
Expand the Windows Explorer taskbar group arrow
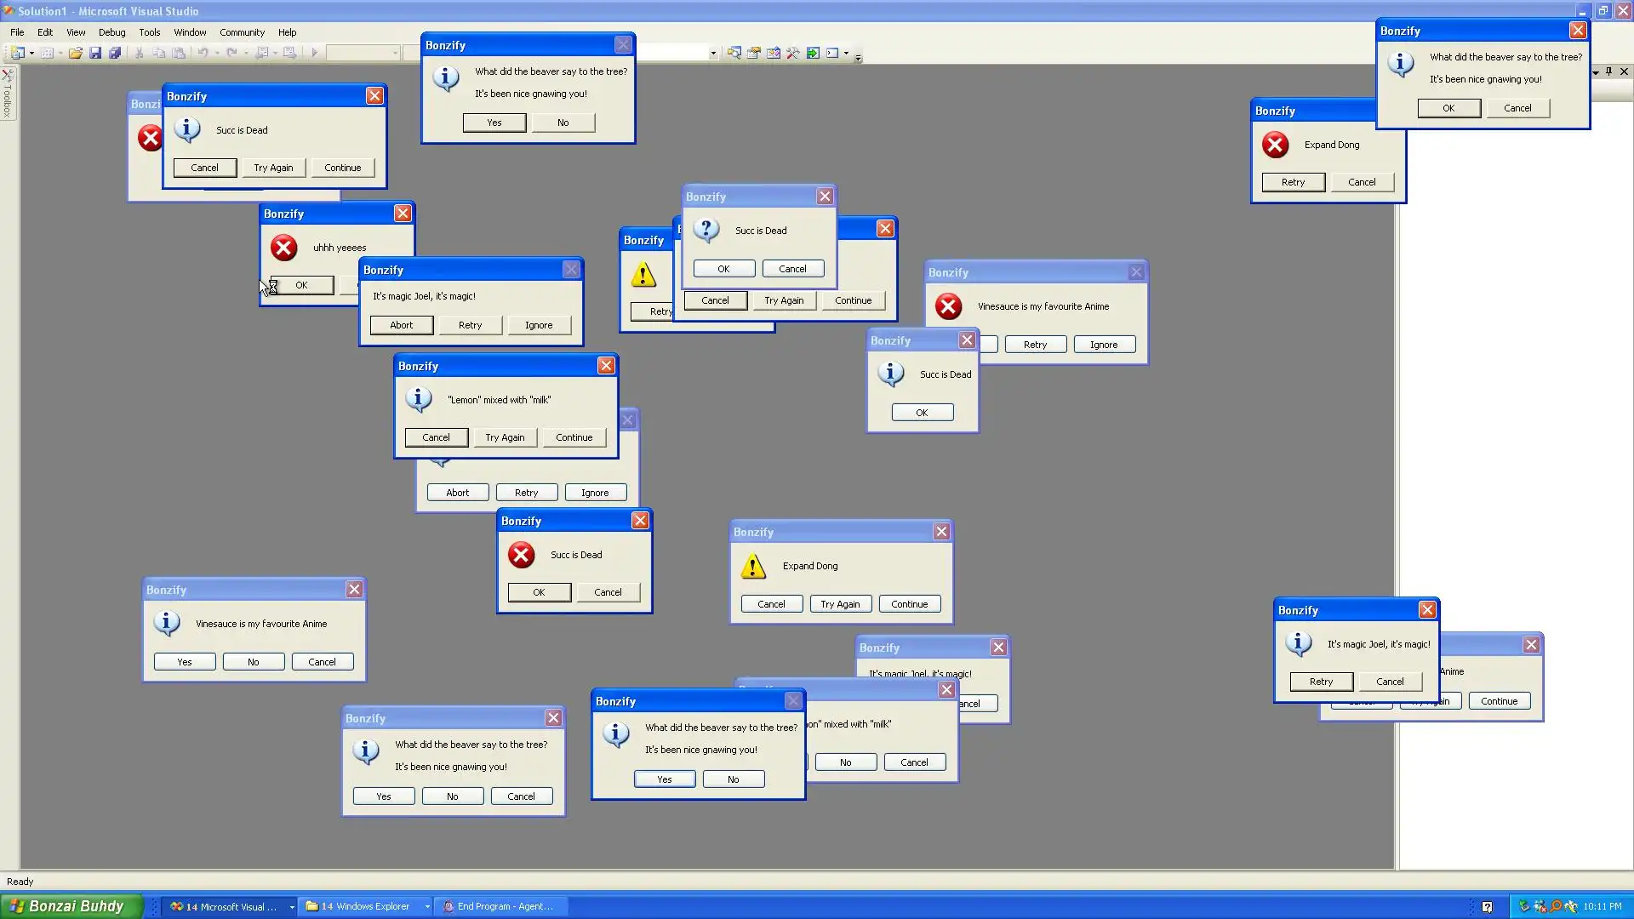click(427, 907)
